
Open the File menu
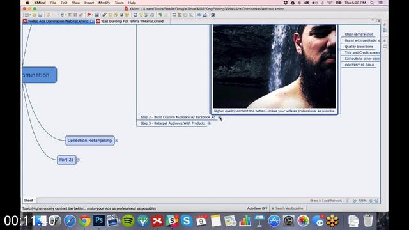click(53, 3)
